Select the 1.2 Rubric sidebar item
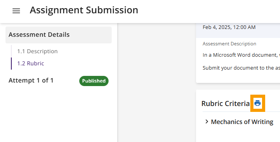The image size is (280, 142). 30,63
